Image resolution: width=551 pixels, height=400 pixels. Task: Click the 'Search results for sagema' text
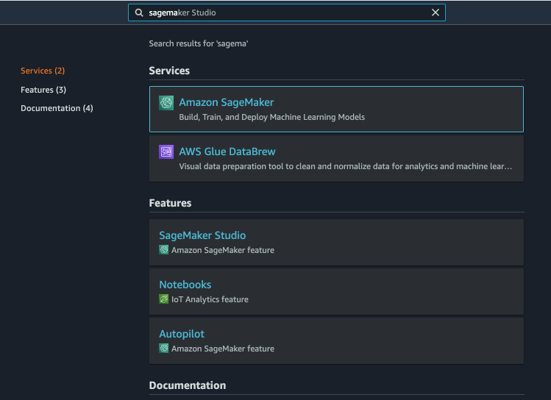coord(199,43)
